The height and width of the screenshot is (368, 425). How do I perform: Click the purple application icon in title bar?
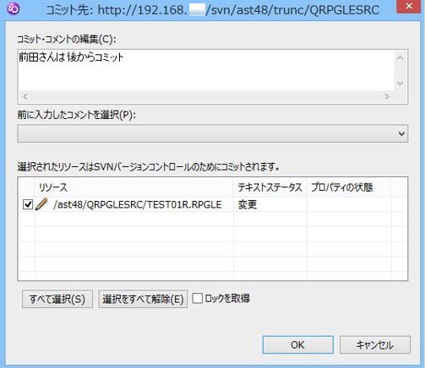tap(14, 8)
